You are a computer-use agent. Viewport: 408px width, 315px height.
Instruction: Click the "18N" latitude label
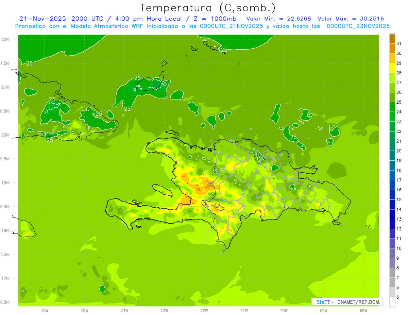click(5, 230)
